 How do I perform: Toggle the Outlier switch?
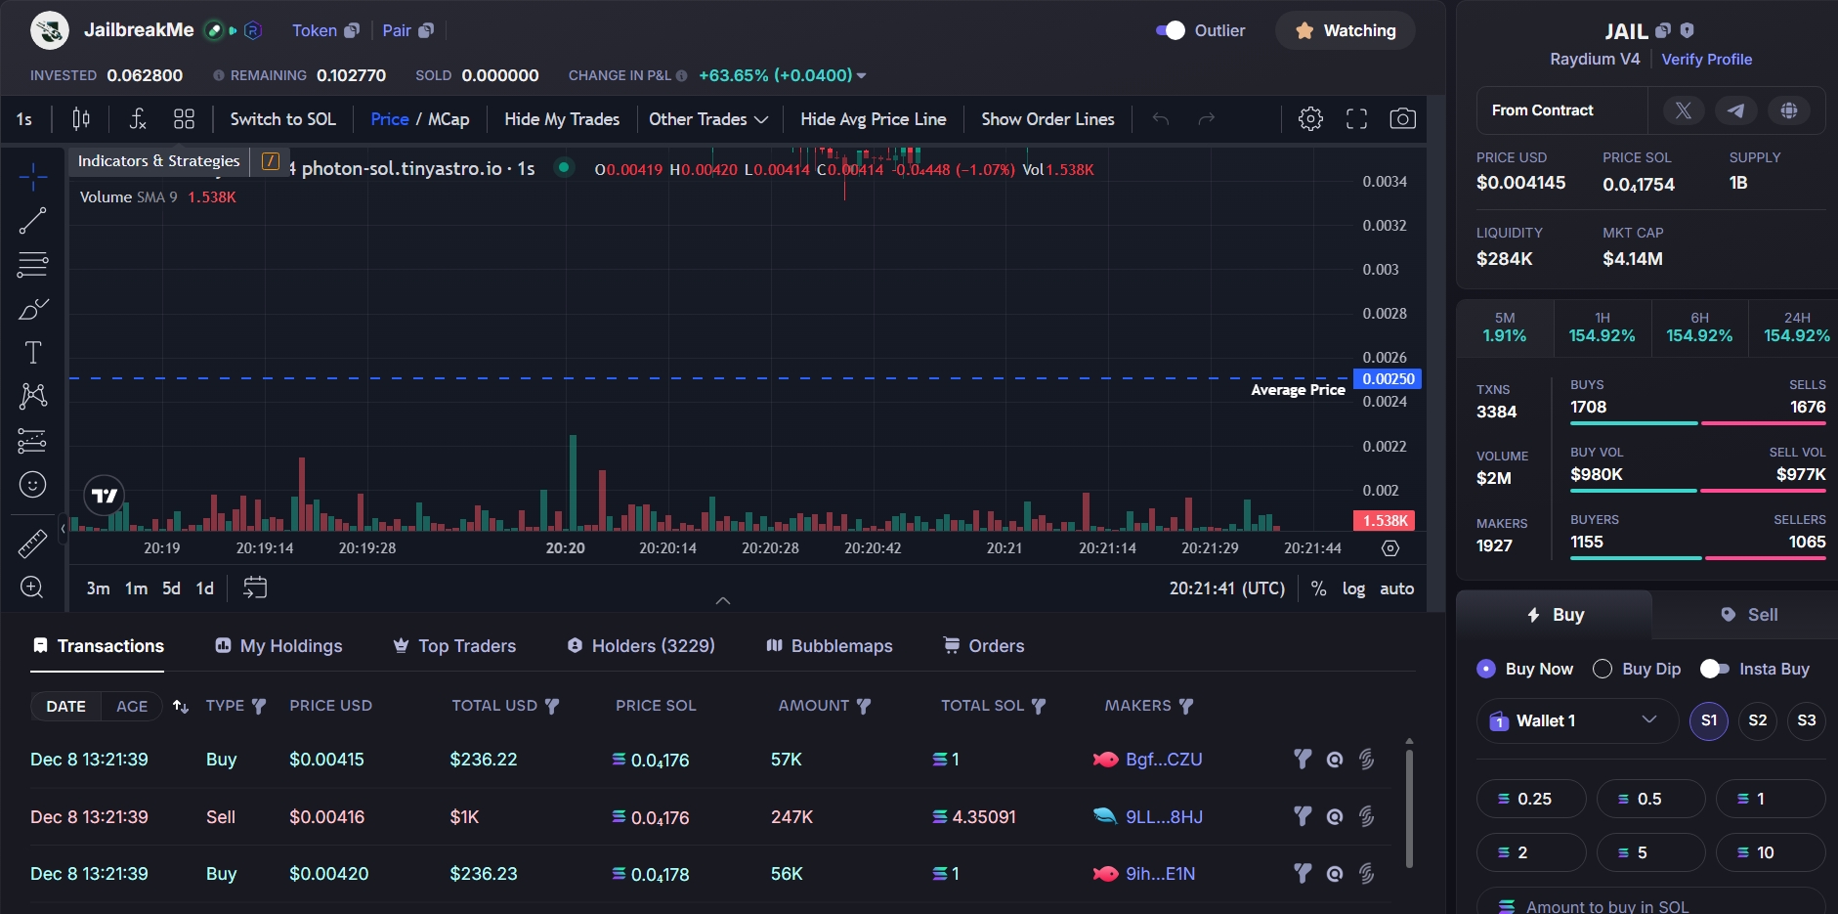point(1170,30)
